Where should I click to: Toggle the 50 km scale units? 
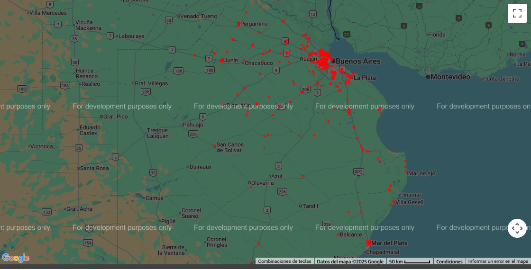click(x=410, y=261)
